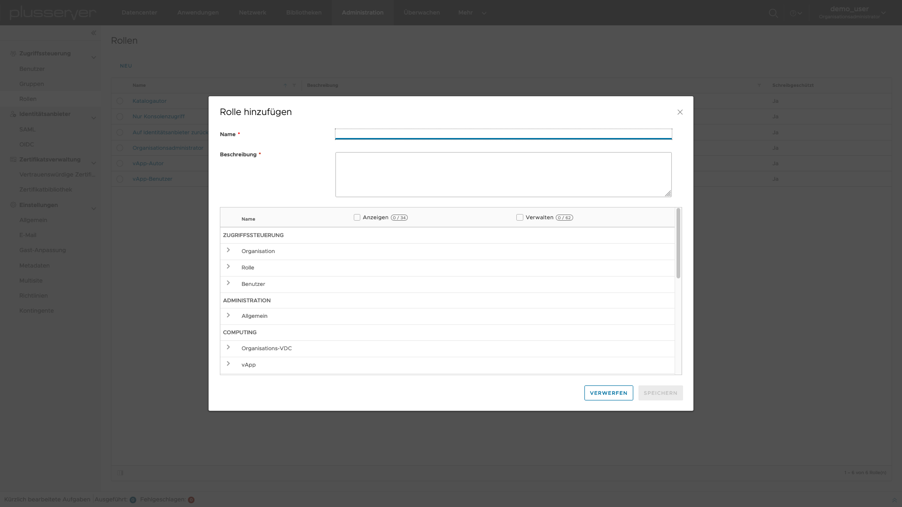Click the Identitätsanbieter section icon
902x507 pixels.
point(13,114)
